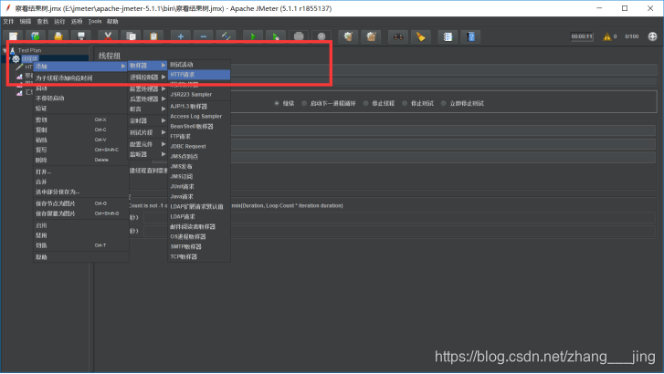Screen dimensions: 664x374
Task: Expand the 取样器 submenu
Action: pyautogui.click(x=147, y=66)
